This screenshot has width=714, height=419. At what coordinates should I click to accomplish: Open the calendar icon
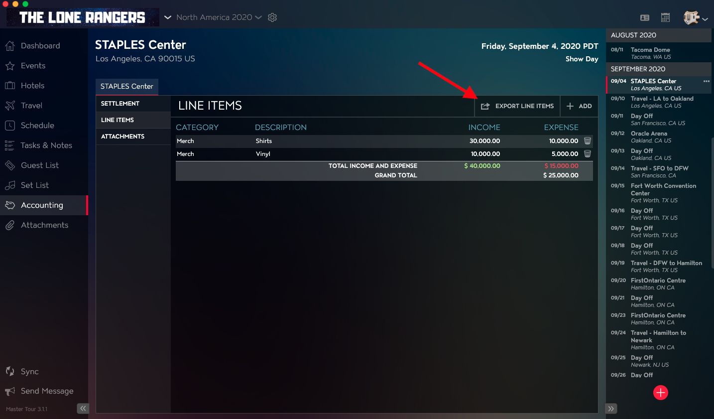point(665,17)
